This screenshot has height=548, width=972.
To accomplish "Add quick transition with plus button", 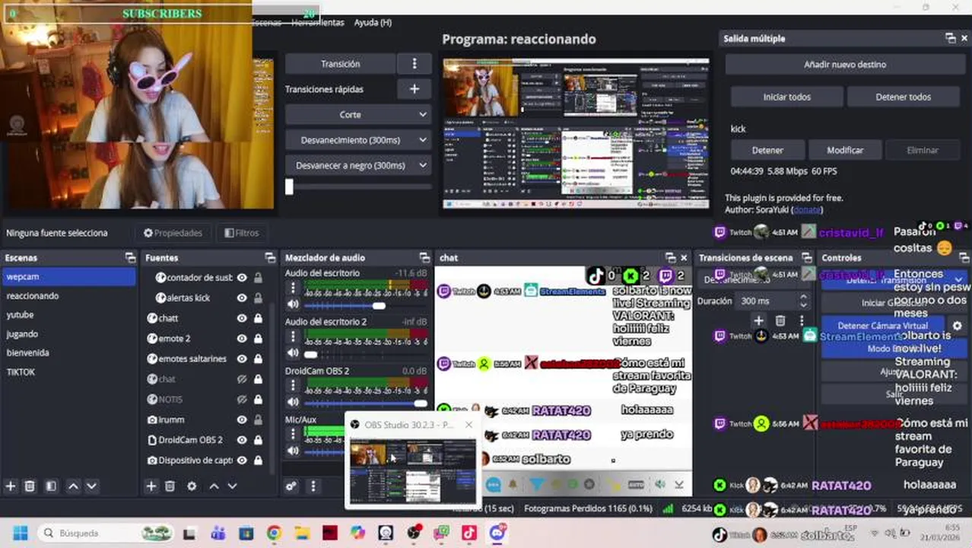I will (x=415, y=89).
